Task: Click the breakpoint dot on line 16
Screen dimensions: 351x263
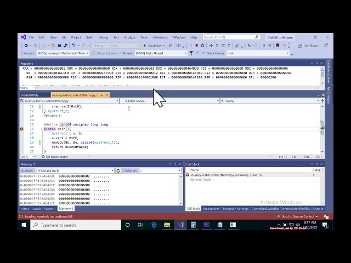Action: (x=22, y=129)
